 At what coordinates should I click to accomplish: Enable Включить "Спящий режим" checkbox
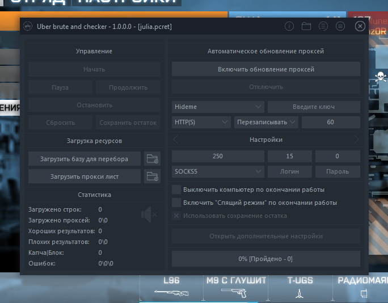[176, 203]
